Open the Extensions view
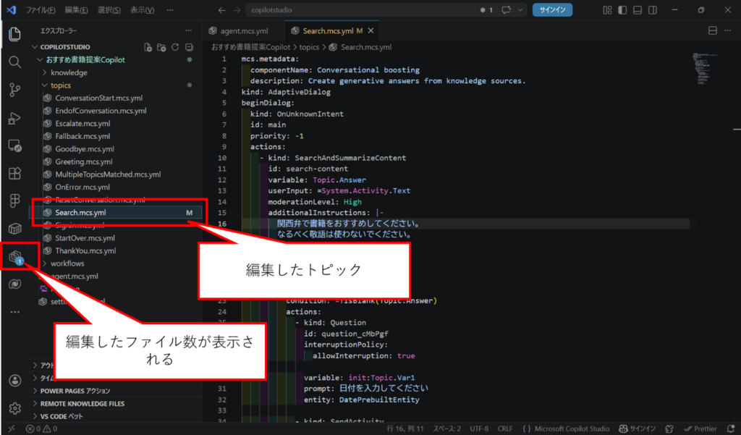741x435 pixels. coord(14,174)
